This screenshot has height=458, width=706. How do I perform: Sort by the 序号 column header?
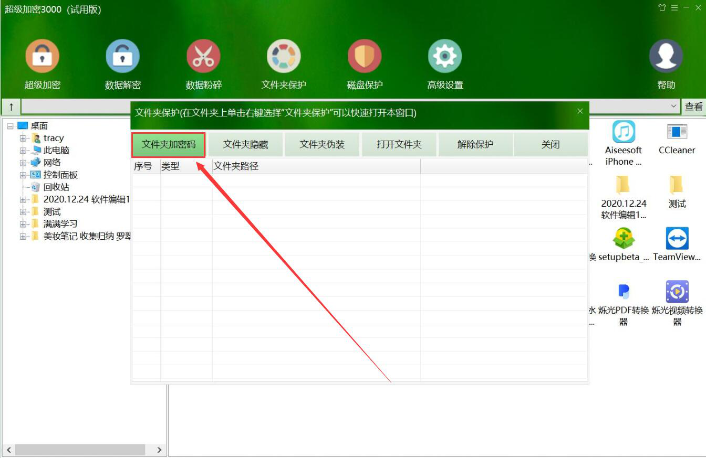(x=146, y=166)
